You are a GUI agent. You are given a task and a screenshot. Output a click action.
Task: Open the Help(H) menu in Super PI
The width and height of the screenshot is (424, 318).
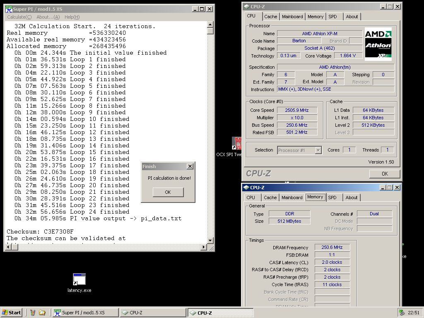72,17
